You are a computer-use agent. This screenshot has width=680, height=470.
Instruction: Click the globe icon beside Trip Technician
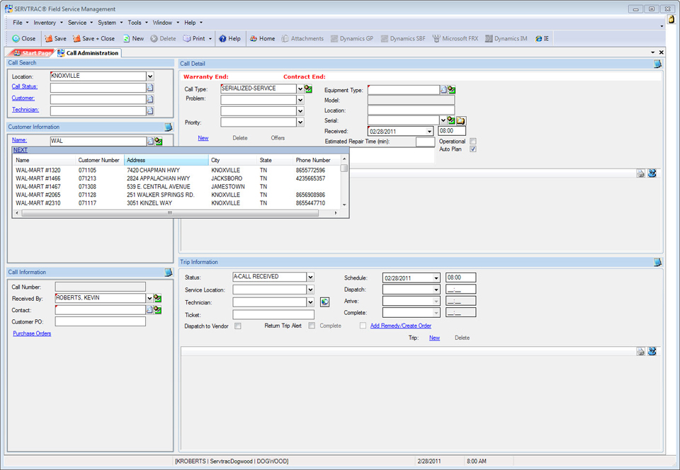(325, 302)
